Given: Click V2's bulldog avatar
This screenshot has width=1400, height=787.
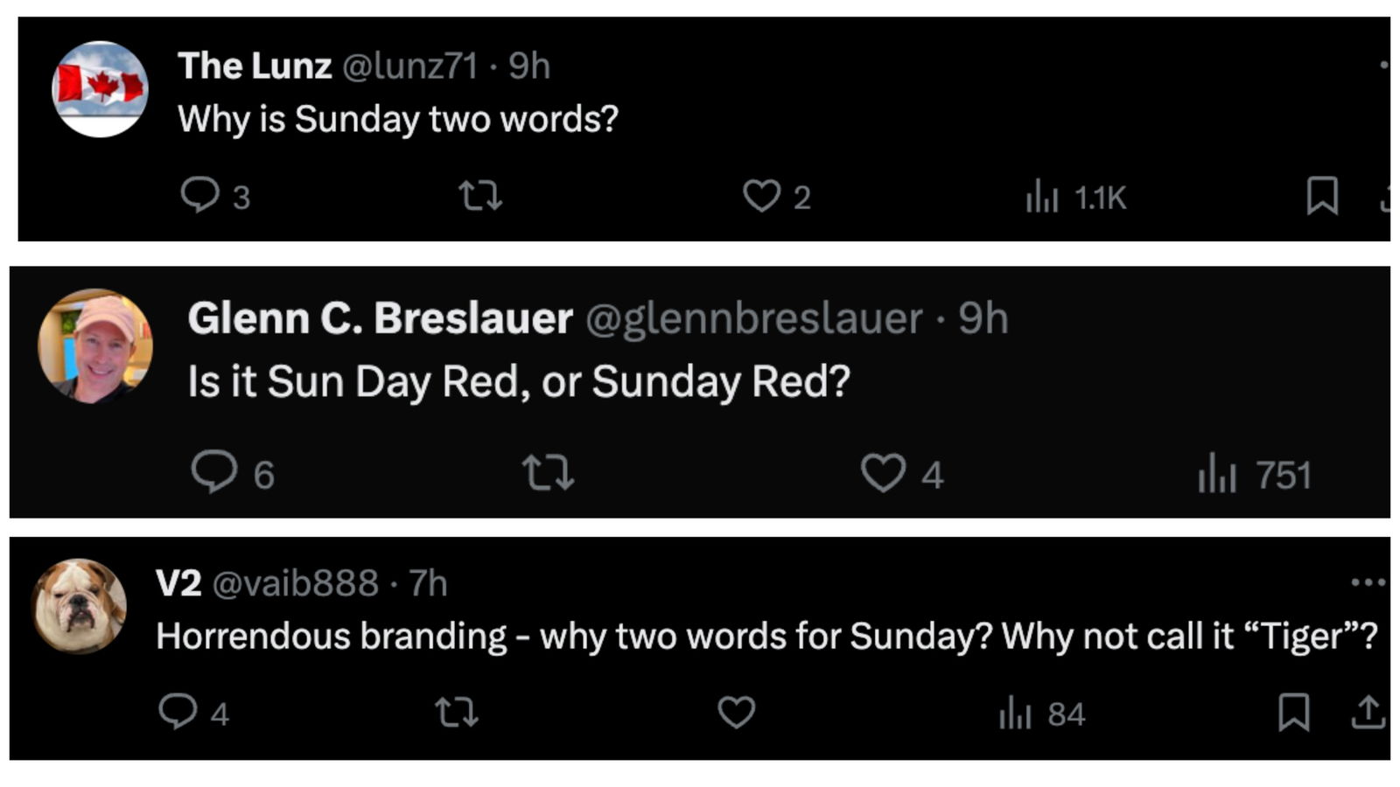Looking at the screenshot, I should click(79, 606).
